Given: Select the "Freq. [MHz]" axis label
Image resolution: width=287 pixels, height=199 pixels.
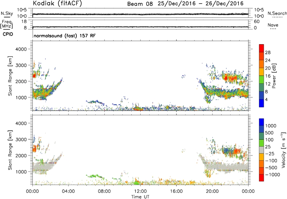Looking at the screenshot, I should pyautogui.click(x=6, y=24).
